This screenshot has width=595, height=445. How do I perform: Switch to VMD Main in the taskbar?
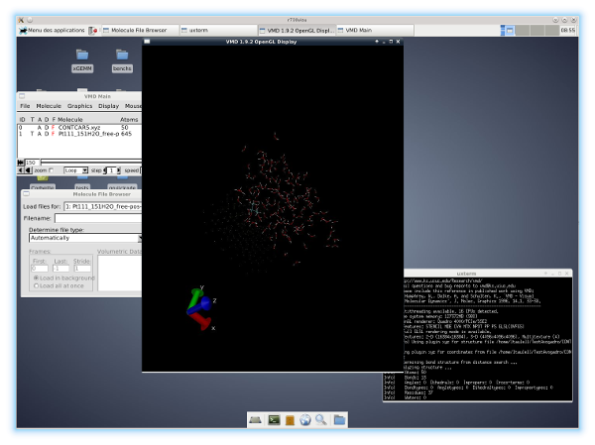[x=375, y=30]
